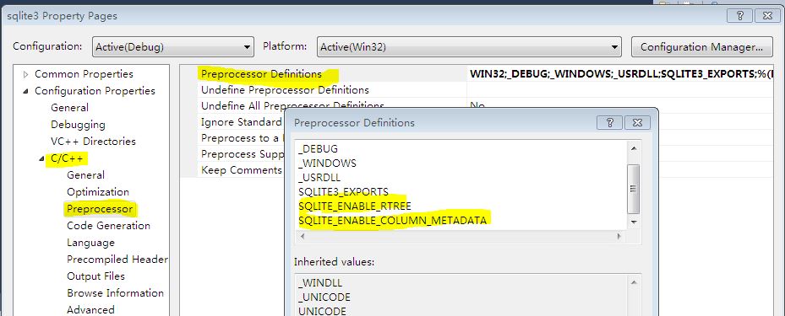Select VC++ Directories in the tree
This screenshot has height=316, width=785.
pos(93,142)
